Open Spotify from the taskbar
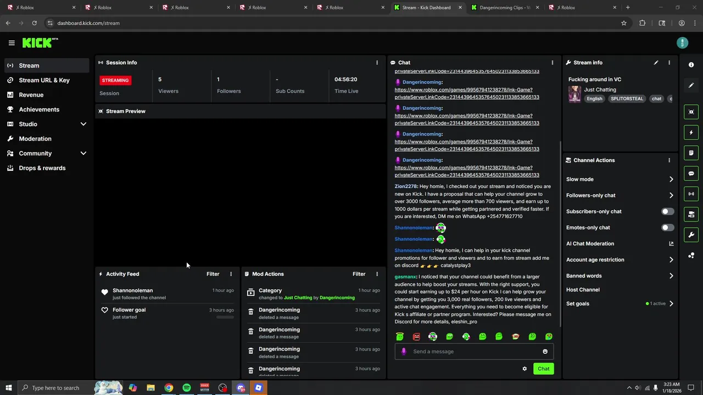This screenshot has height=395, width=703. [187, 388]
